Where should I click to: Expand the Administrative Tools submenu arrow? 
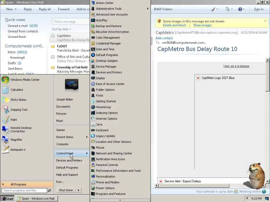click(x=148, y=9)
